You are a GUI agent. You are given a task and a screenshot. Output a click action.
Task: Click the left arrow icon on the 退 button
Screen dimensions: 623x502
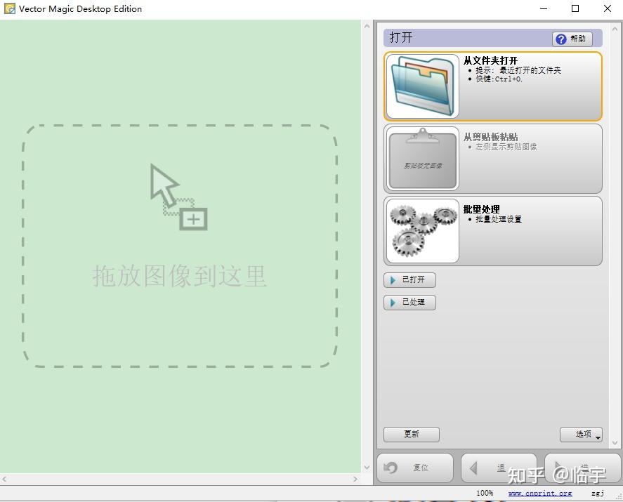(x=475, y=468)
